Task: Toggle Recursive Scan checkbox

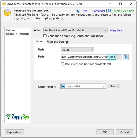Action: click(x=62, y=64)
